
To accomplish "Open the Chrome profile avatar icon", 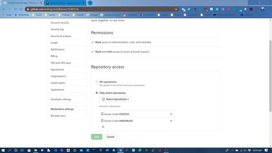I will (x=262, y=9).
